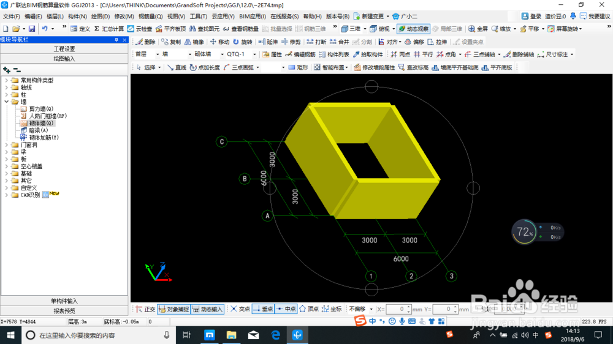This screenshot has height=344, width=613.
Task: Select the 拉伸 stretch tool
Action: (x=437, y=42)
